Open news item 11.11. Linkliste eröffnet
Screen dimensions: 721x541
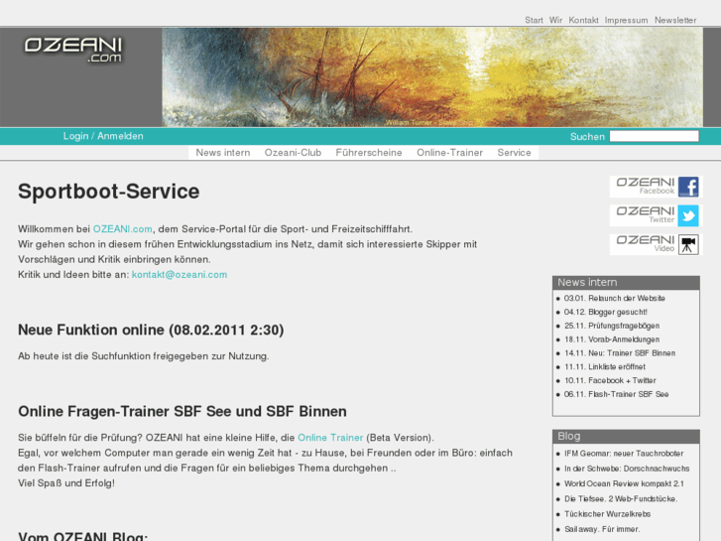605,367
